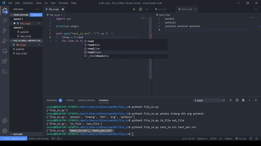Go to line via Ln 6, Col 19

188,139
